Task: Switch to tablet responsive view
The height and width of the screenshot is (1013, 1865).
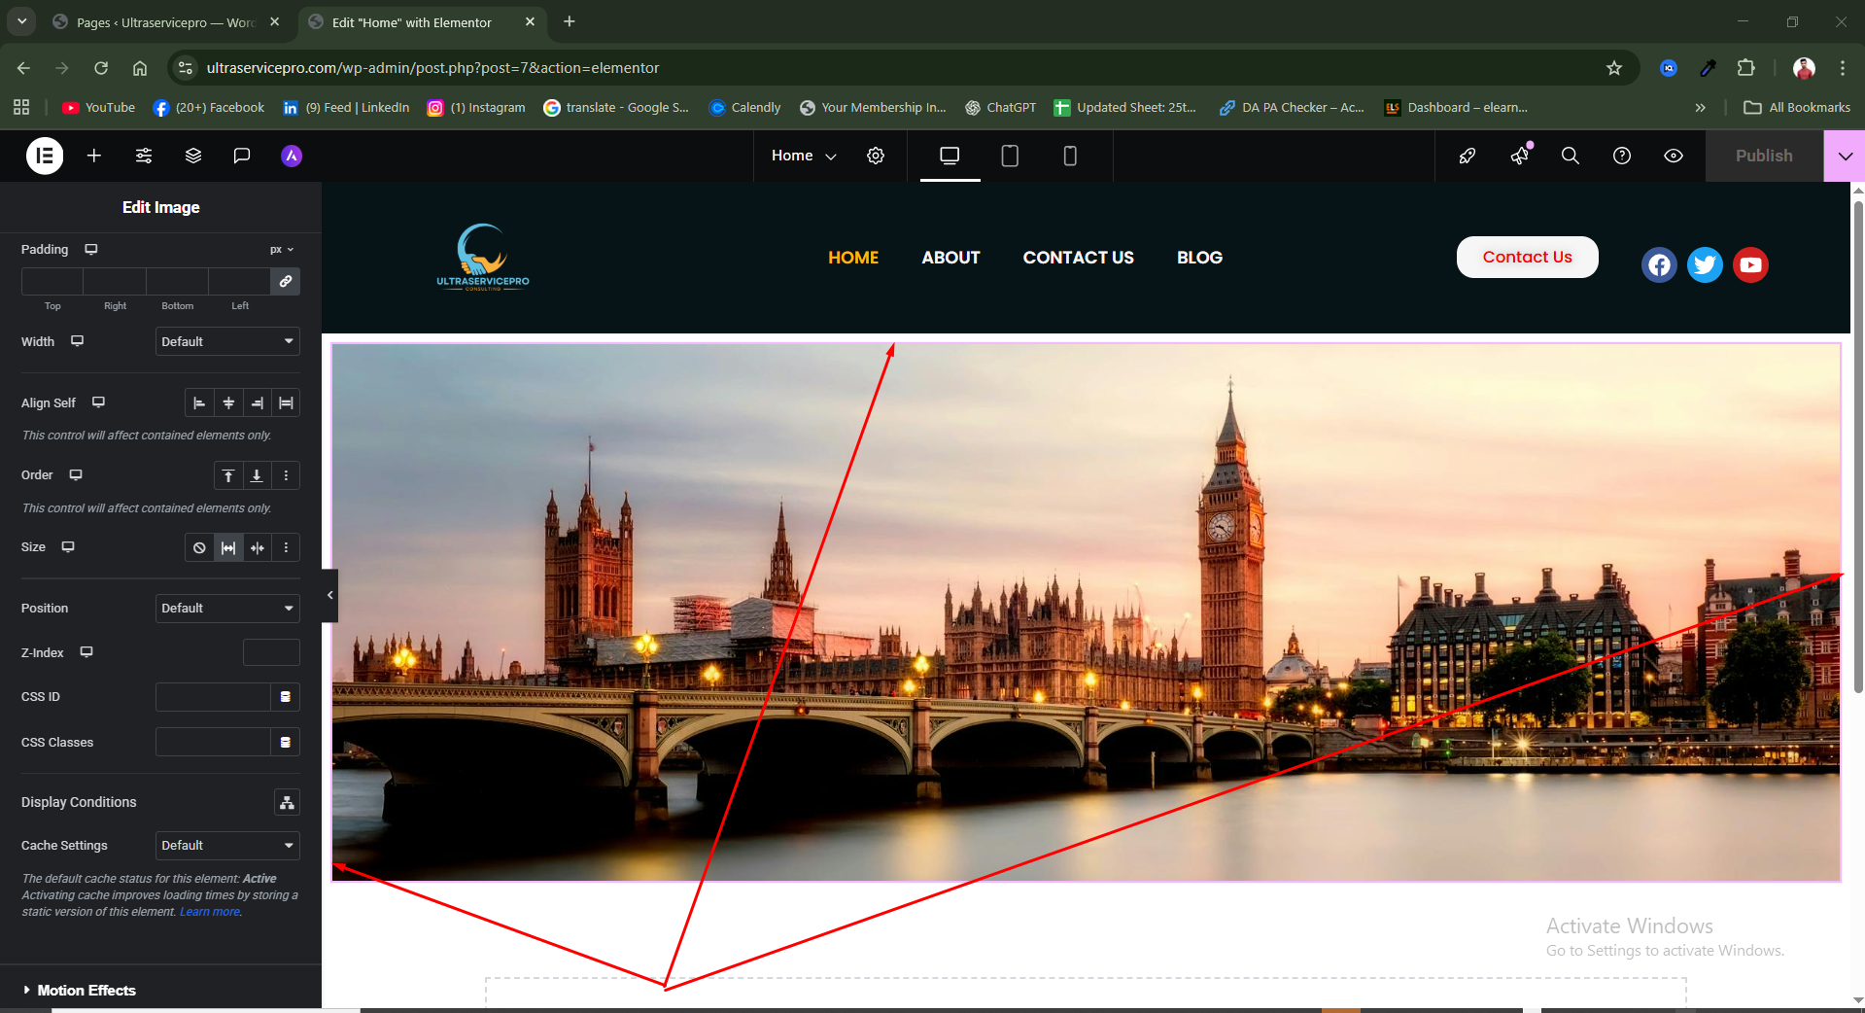Action: tap(1010, 156)
